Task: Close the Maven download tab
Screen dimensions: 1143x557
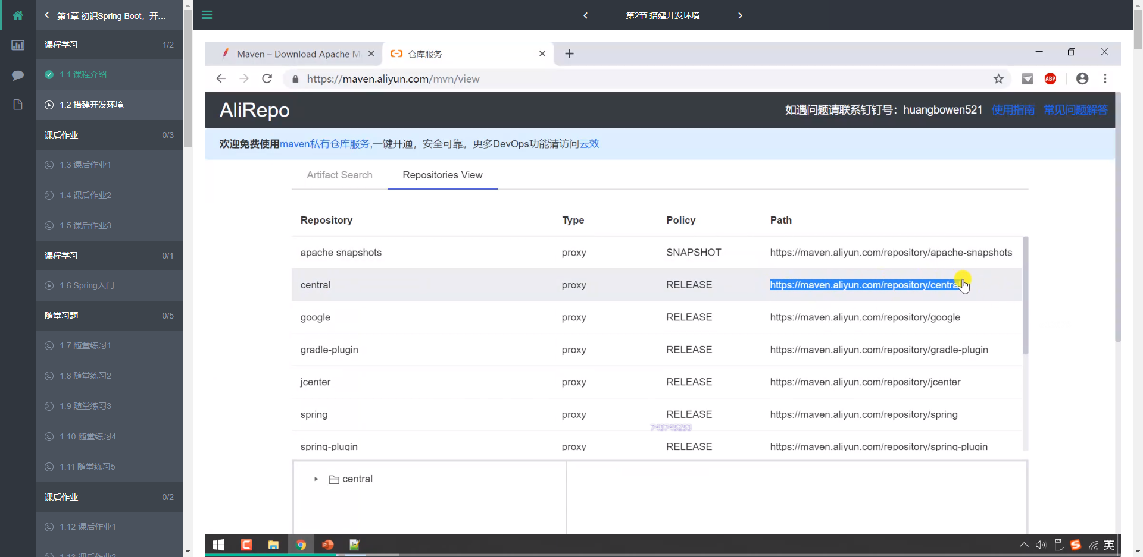Action: pyautogui.click(x=371, y=54)
